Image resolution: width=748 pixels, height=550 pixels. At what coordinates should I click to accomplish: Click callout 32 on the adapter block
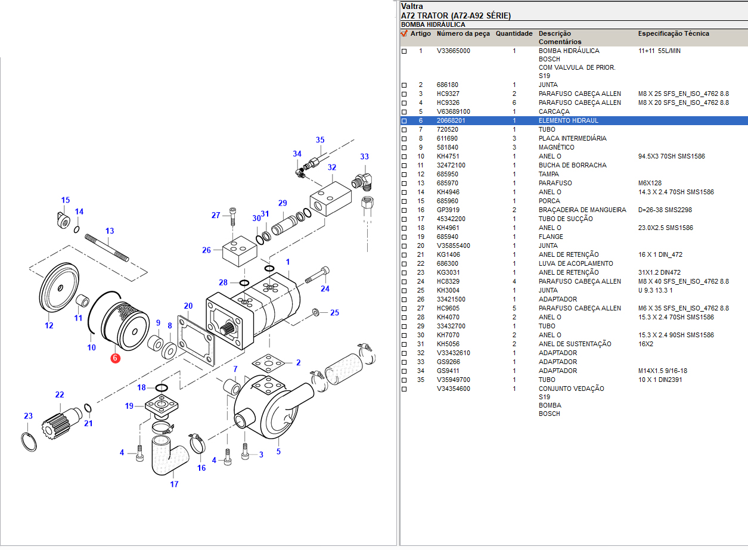[x=331, y=167]
